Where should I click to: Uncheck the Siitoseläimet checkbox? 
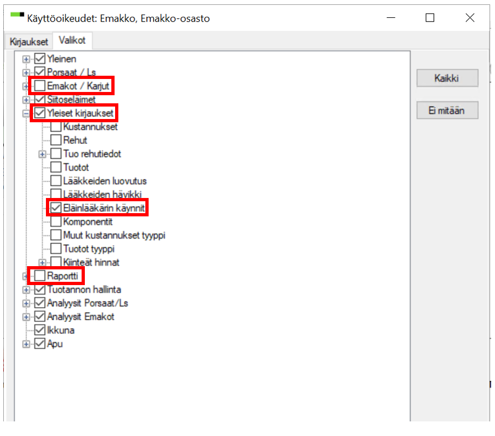point(40,99)
